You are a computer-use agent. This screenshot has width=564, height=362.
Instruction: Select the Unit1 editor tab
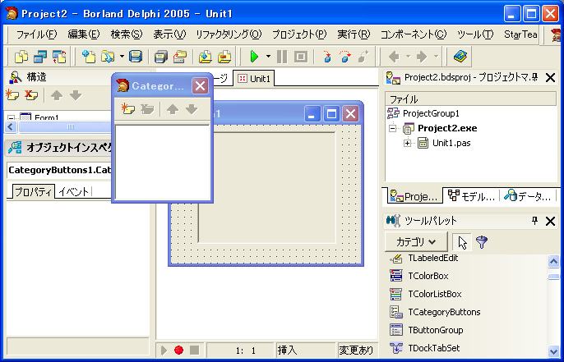[x=254, y=79]
